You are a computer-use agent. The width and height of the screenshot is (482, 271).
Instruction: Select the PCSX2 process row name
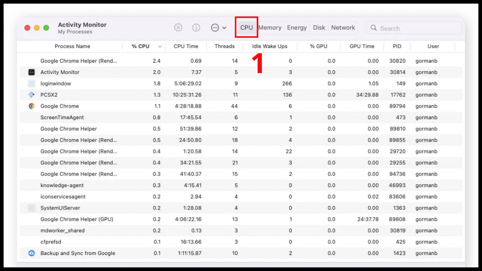click(49, 95)
